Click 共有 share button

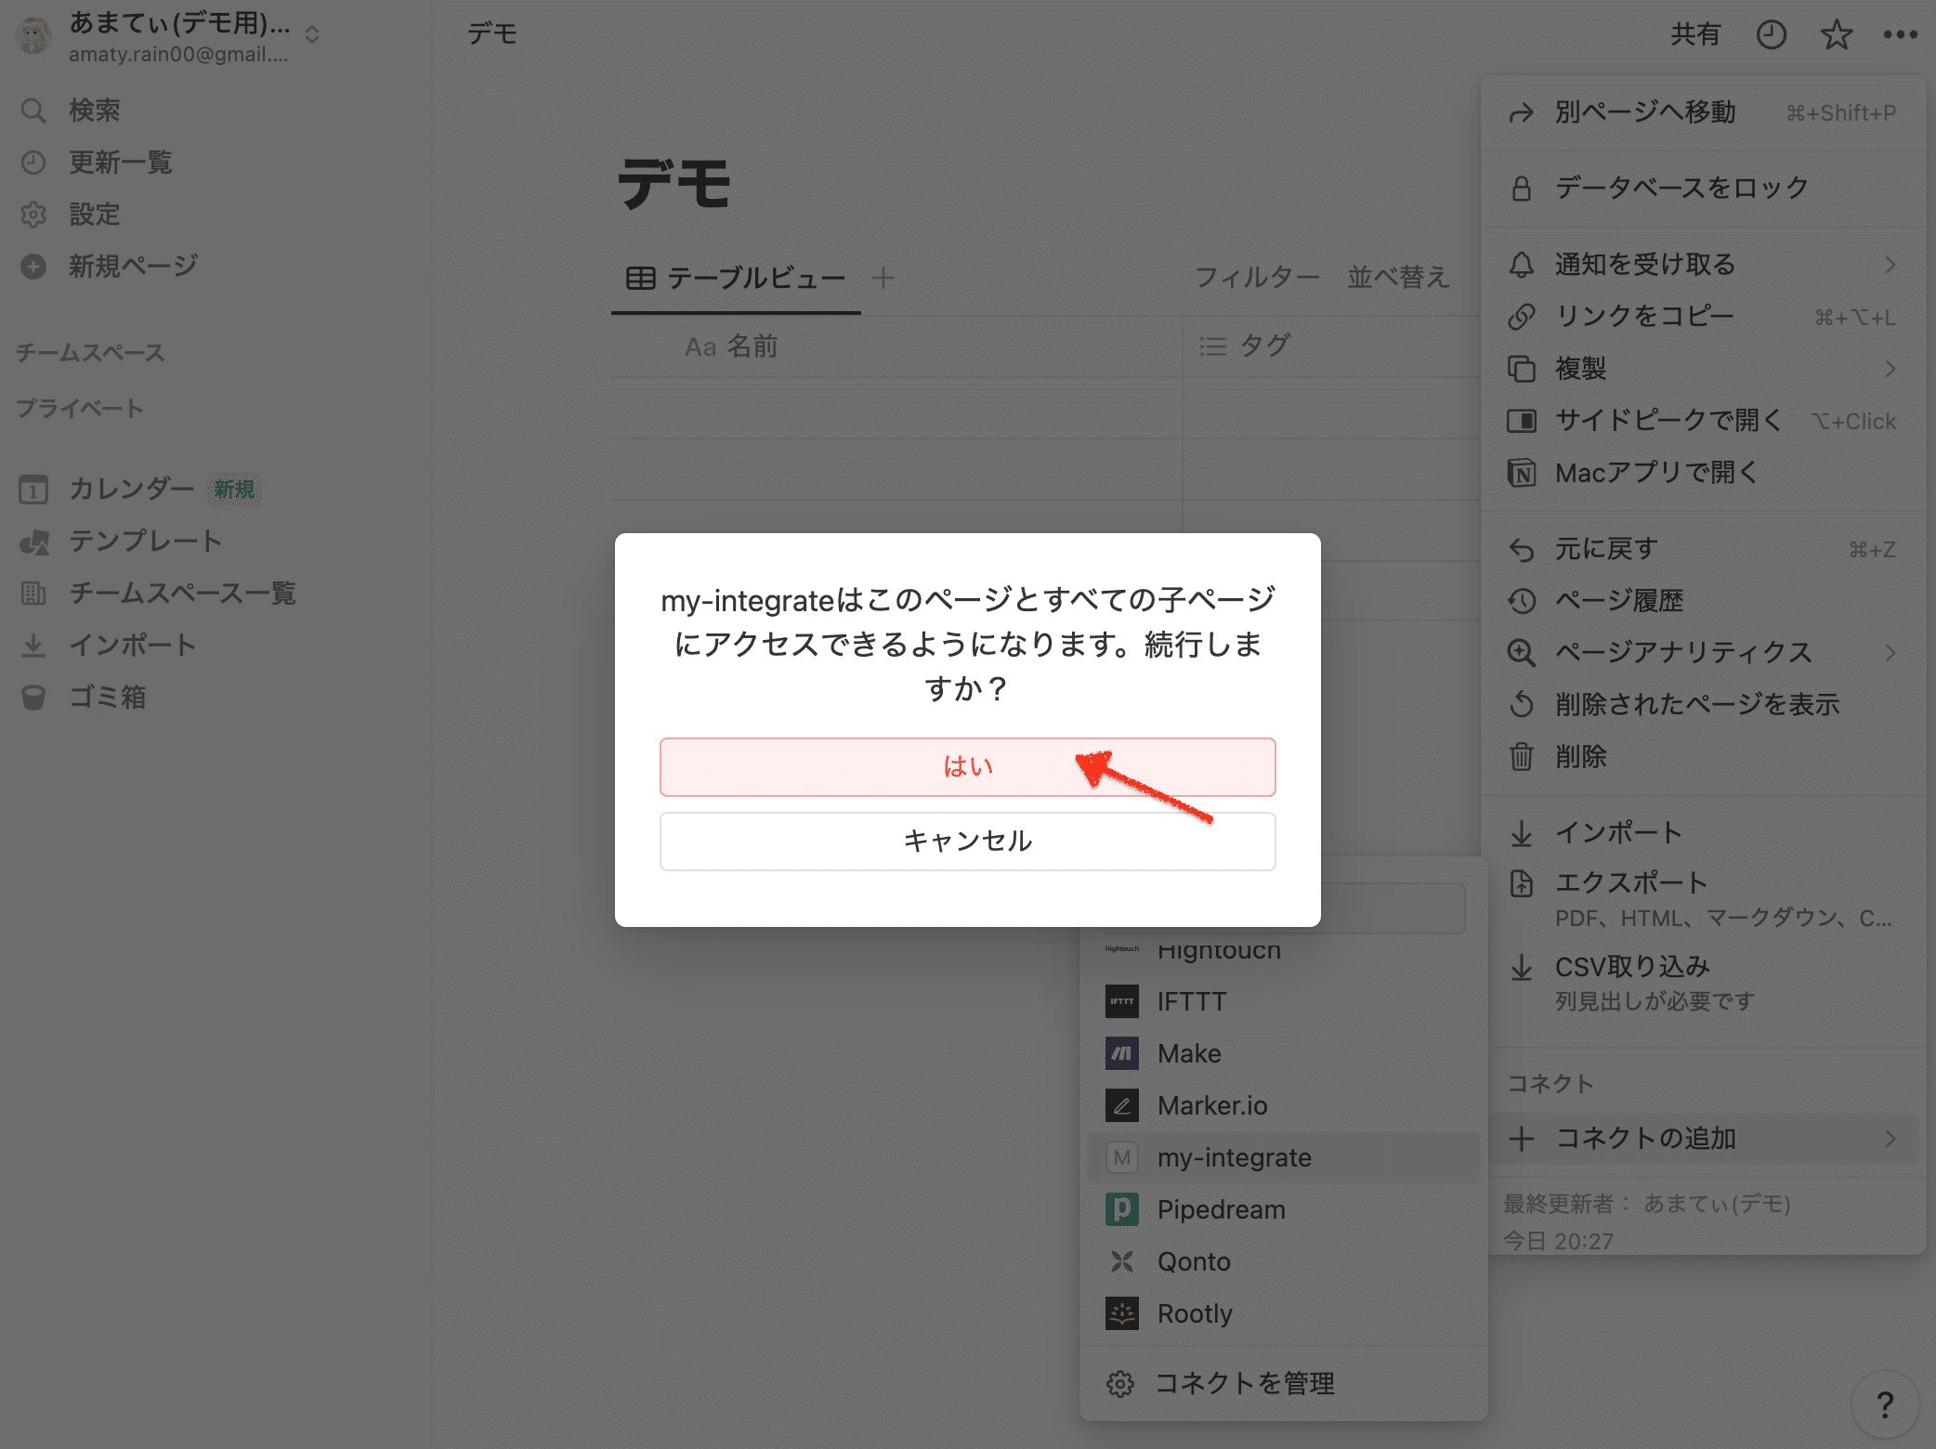(x=1695, y=34)
